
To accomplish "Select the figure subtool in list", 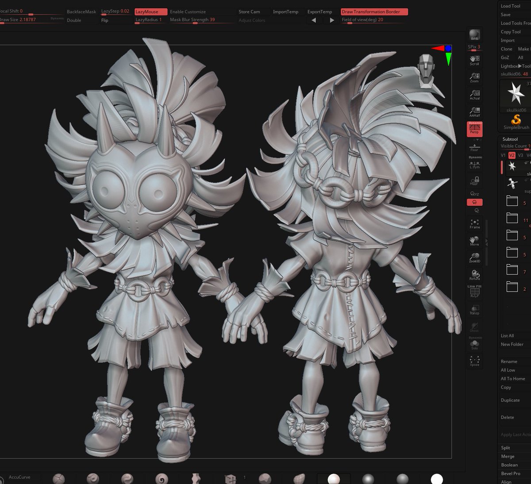I will tap(512, 183).
